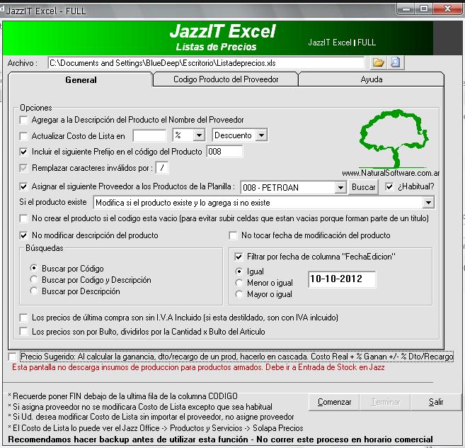Switch to the General tab
This screenshot has width=465, height=448.
coord(81,80)
